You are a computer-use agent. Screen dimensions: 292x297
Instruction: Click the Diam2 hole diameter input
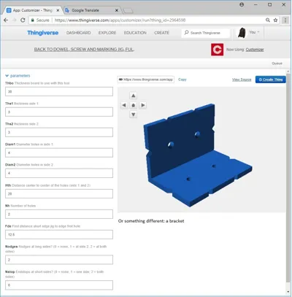coord(59,173)
